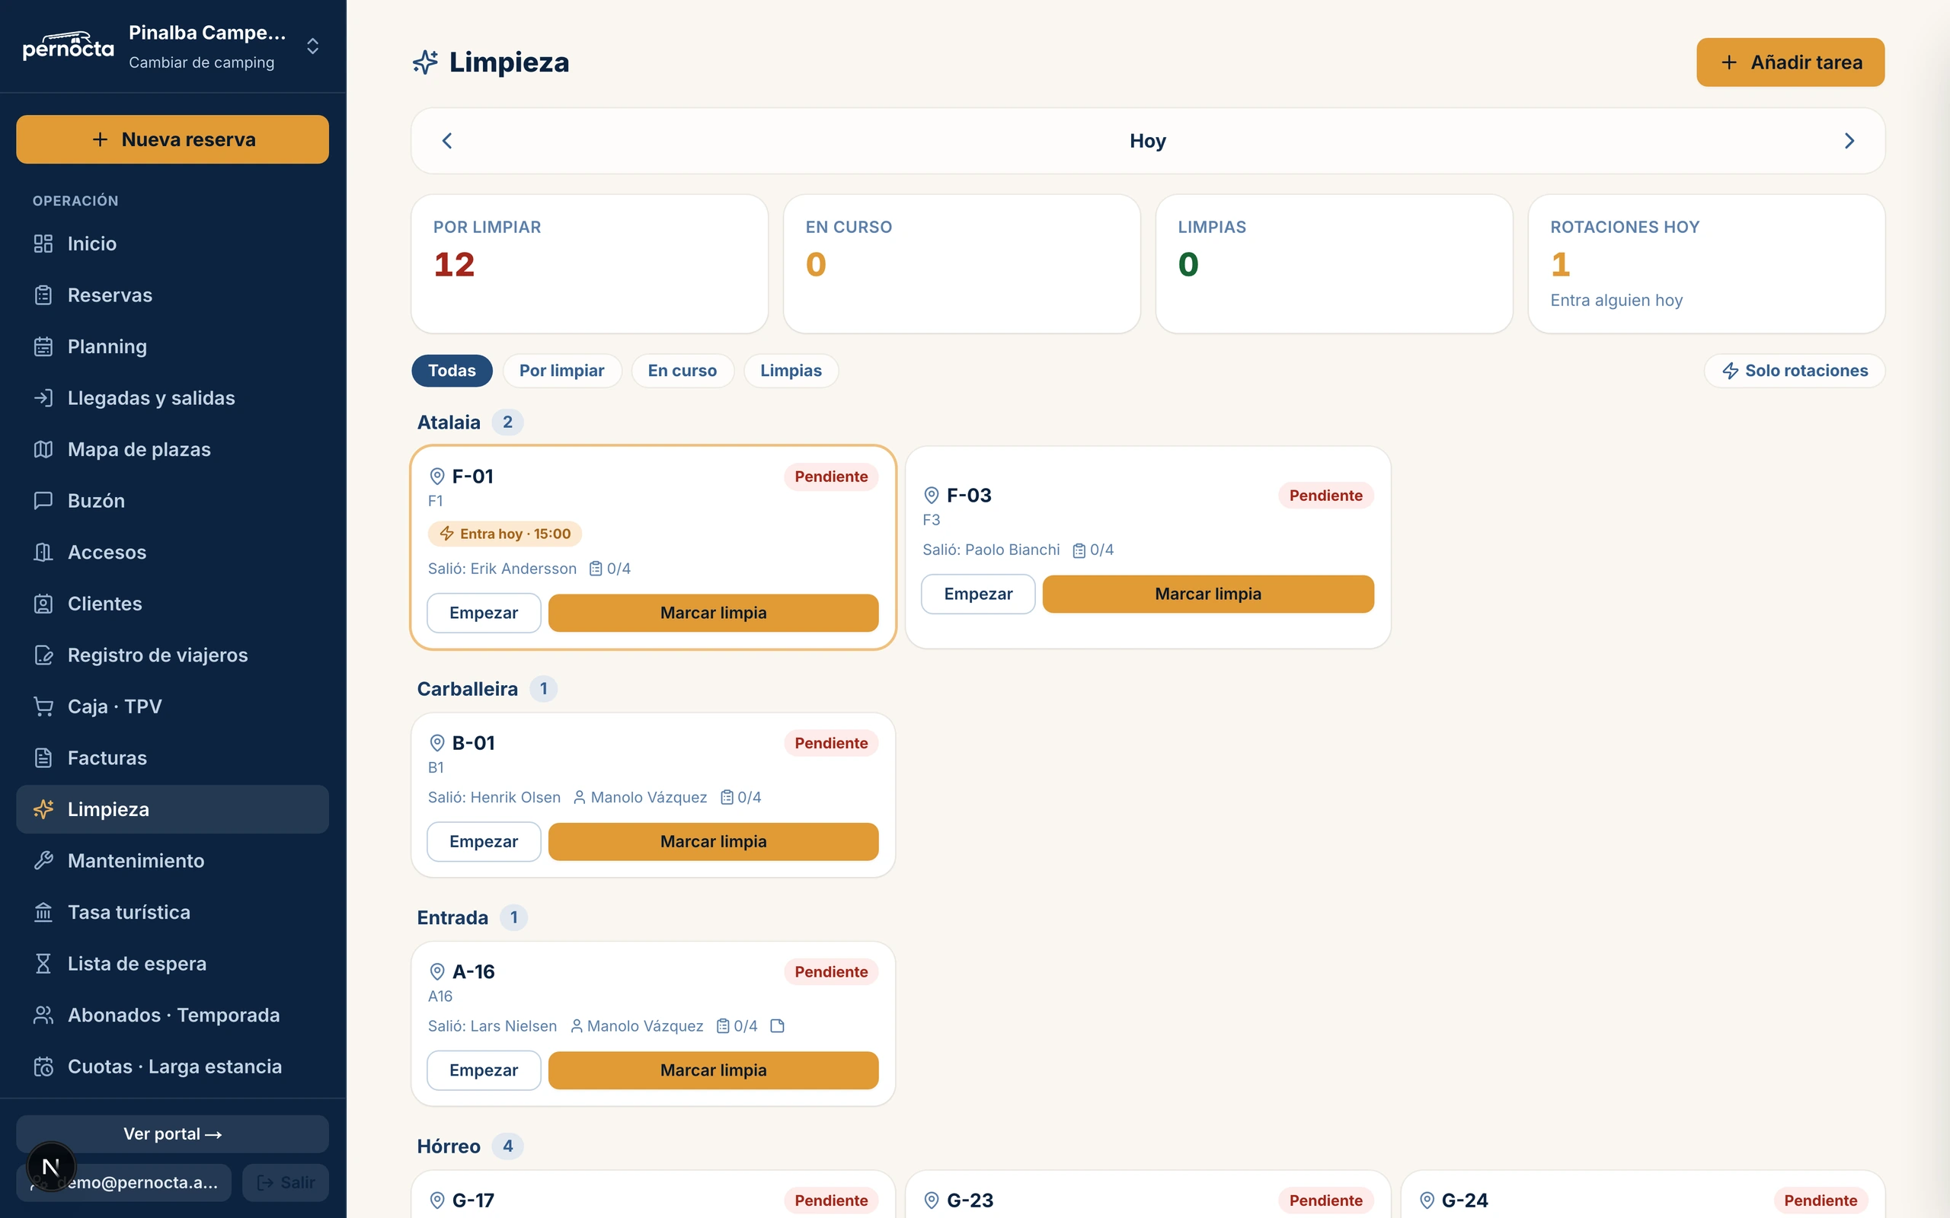Click the Accesos door icon
Screen dimensions: 1950x1218
click(43, 552)
